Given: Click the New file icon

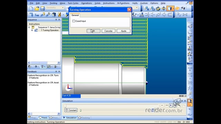Looking at the screenshot, I should [31, 8].
